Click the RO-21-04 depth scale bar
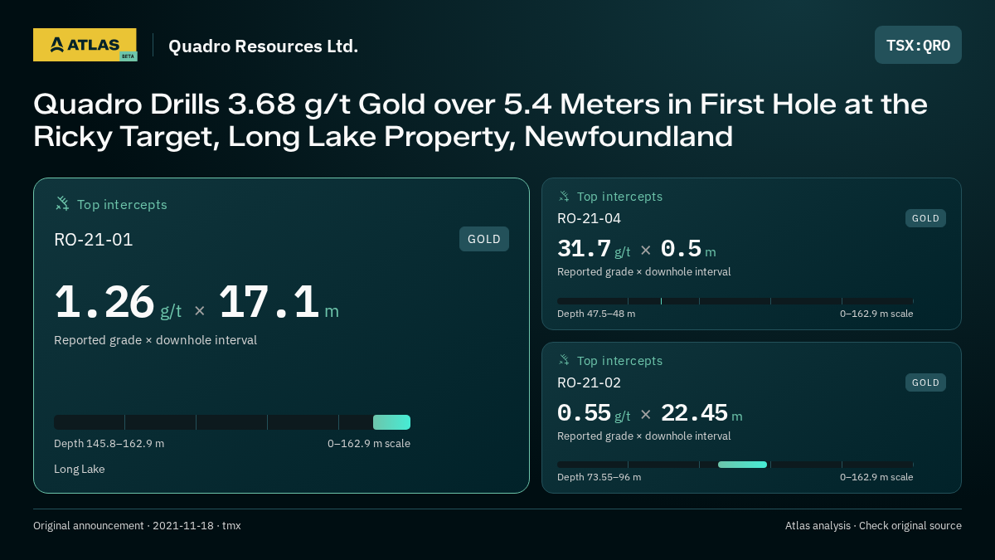995x560 pixels. coord(735,300)
